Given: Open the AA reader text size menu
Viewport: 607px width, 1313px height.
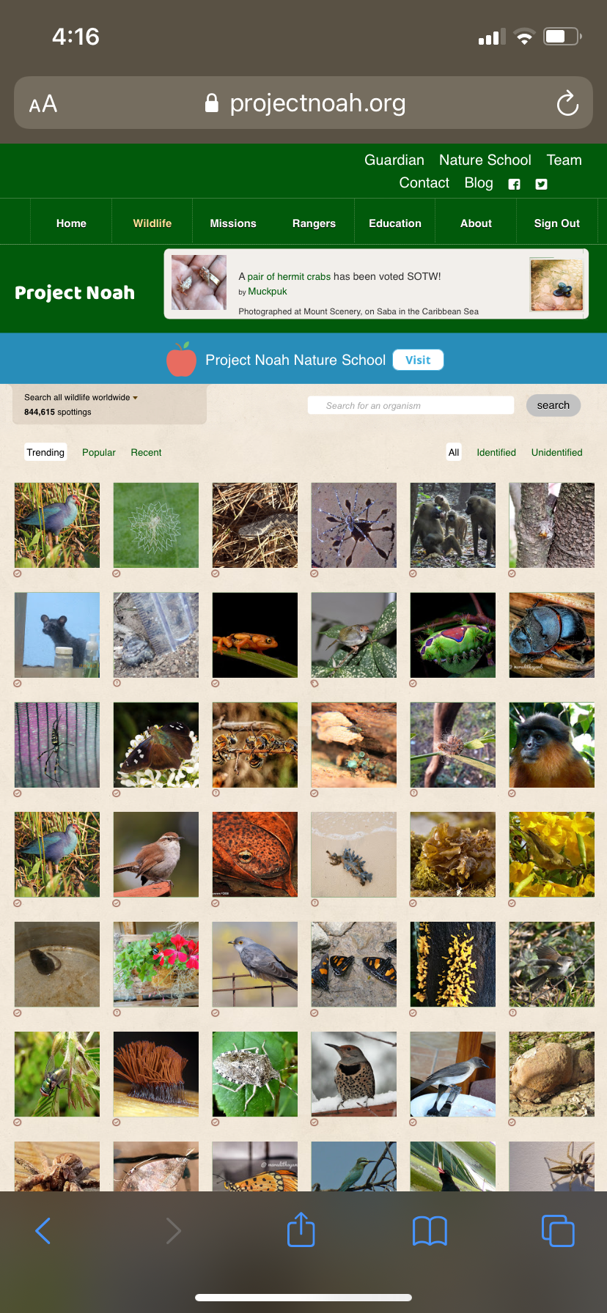Looking at the screenshot, I should (43, 104).
